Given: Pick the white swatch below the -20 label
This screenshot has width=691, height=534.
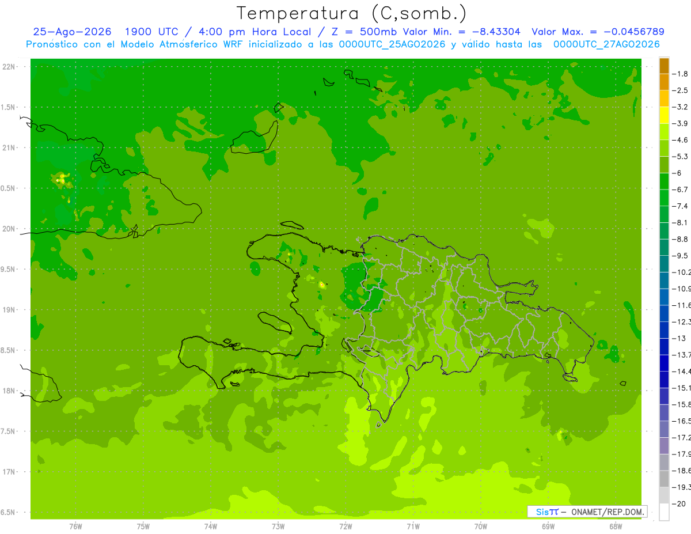Looking at the screenshot, I should (x=664, y=512).
